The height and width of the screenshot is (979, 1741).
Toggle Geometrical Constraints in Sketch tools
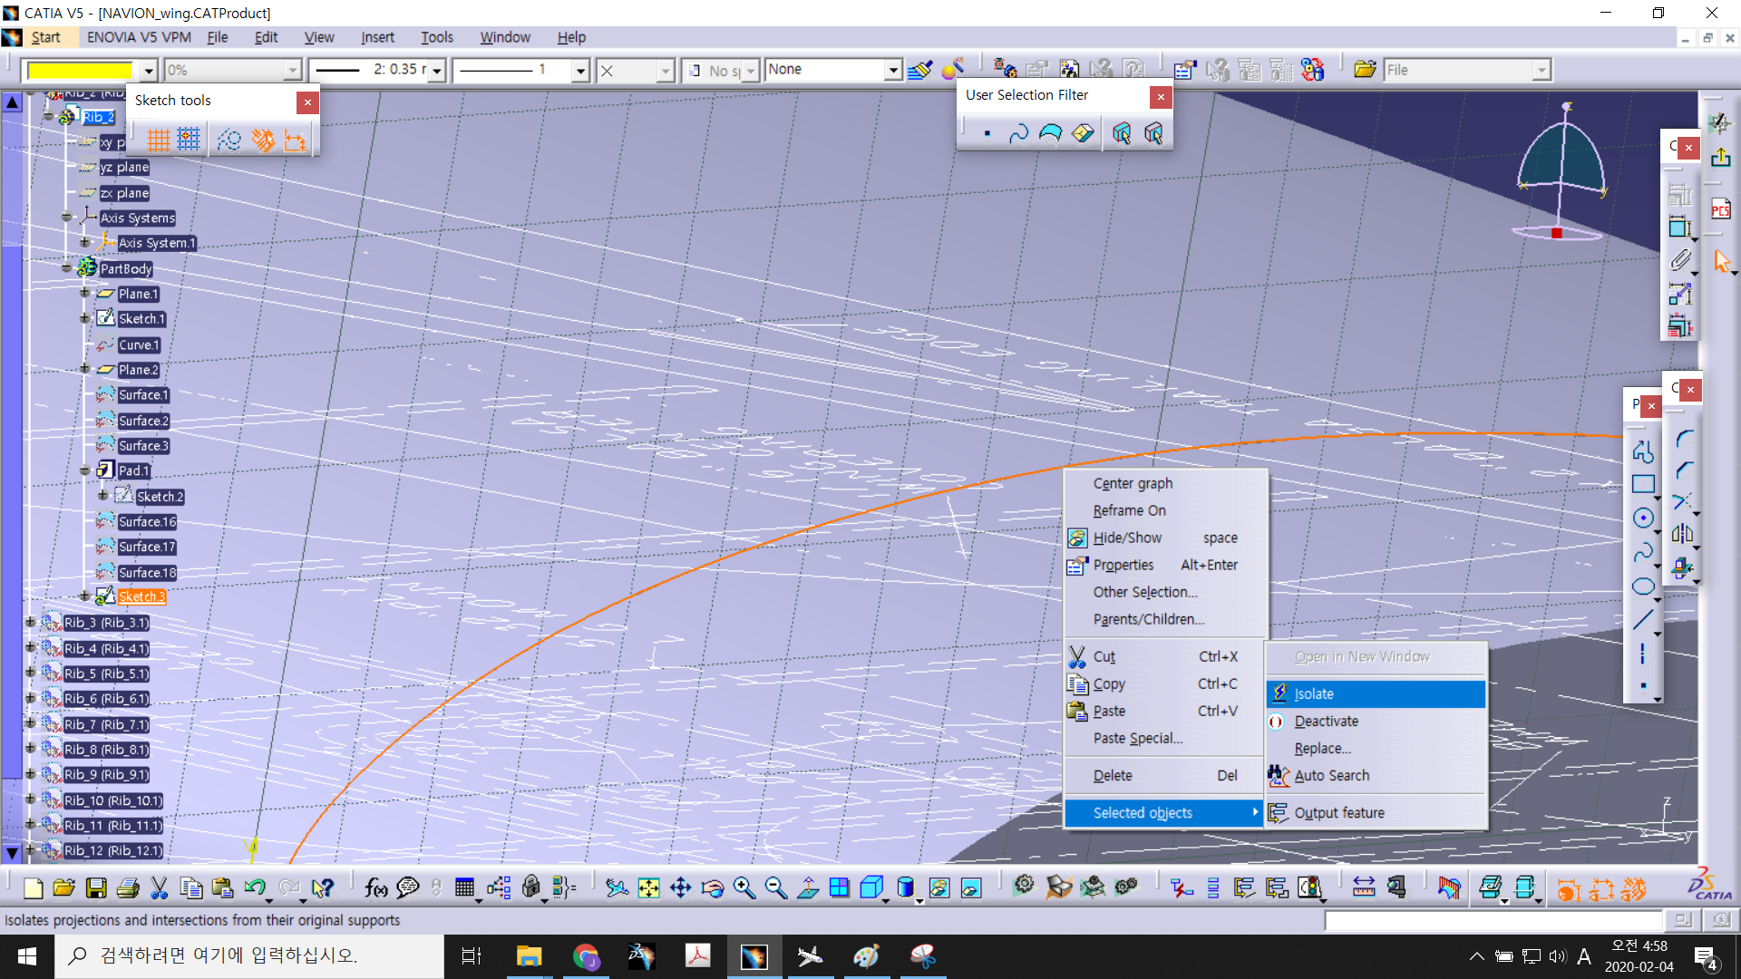point(263,140)
